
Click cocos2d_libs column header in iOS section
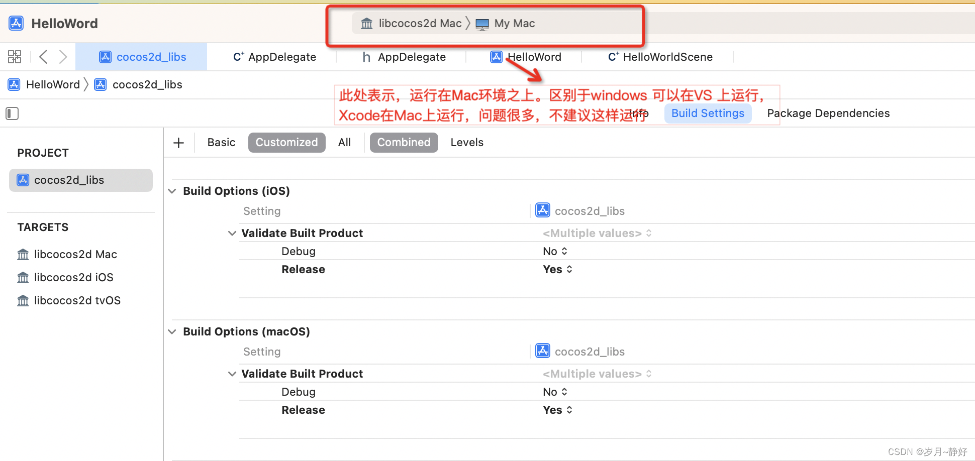point(580,211)
